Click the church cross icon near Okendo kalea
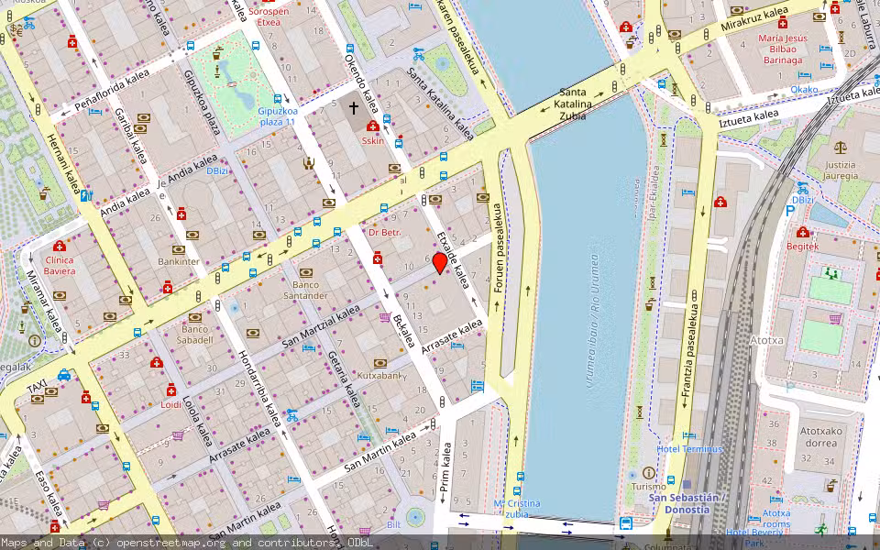 point(354,108)
